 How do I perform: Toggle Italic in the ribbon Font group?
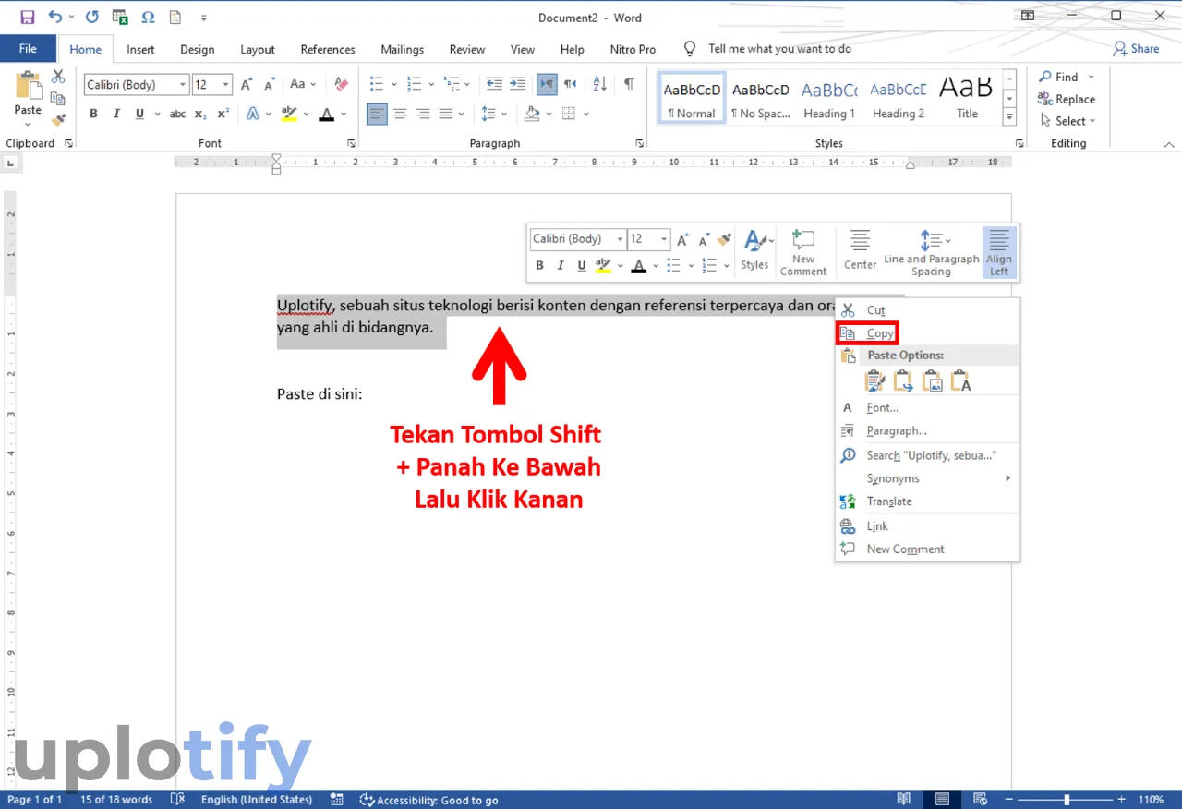(x=116, y=114)
